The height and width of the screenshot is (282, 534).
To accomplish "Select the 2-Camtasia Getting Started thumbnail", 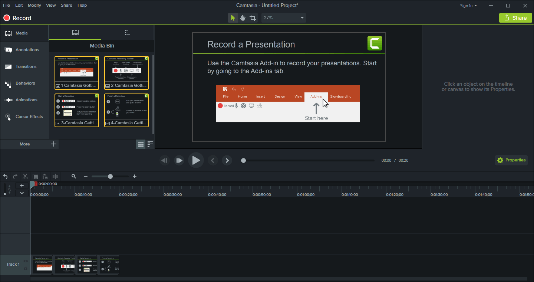I will 126,73.
